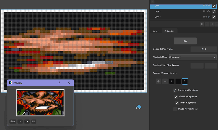Add a new layer with the plus icon

(x=212, y=24)
